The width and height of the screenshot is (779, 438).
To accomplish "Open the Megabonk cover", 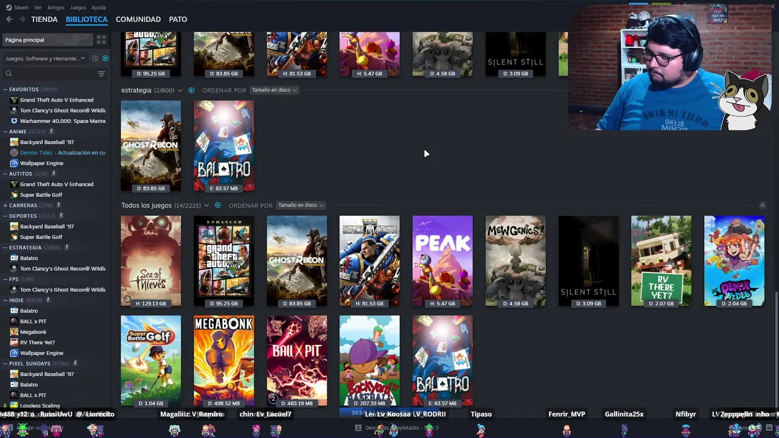I will click(224, 361).
